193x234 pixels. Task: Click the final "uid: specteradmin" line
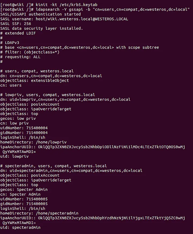point(20,227)
